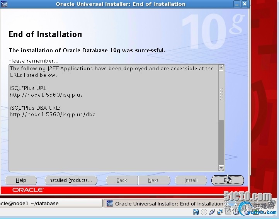This screenshot has height=219, width=279.
Task: Click the VirtualBox hard disk status icon
Action: [196, 212]
